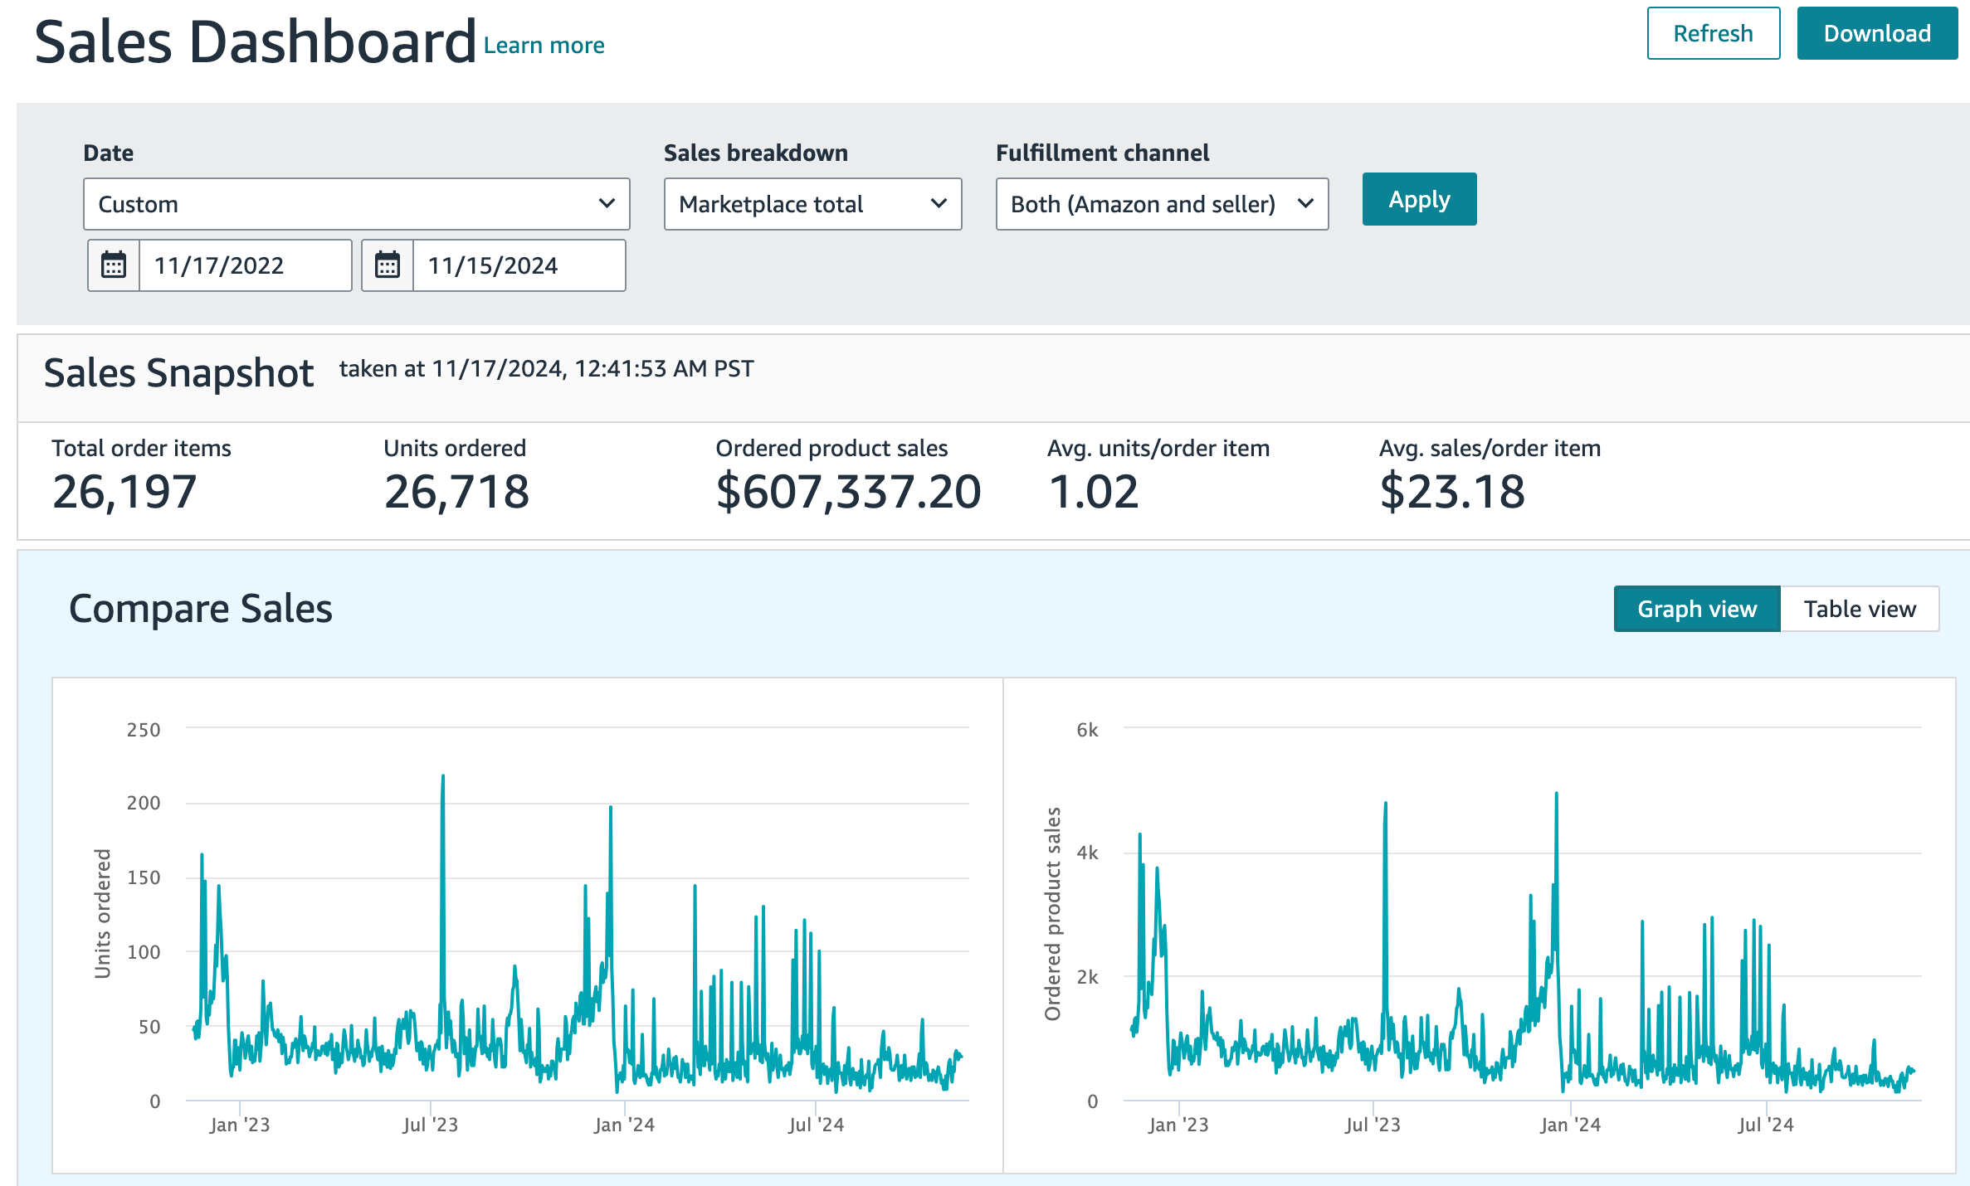The image size is (1970, 1186).
Task: Click the Jul '23 peak in Units ordered chart
Action: [443, 778]
